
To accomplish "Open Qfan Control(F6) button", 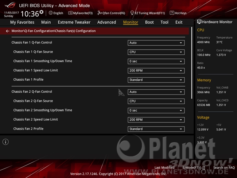I will [111, 13].
